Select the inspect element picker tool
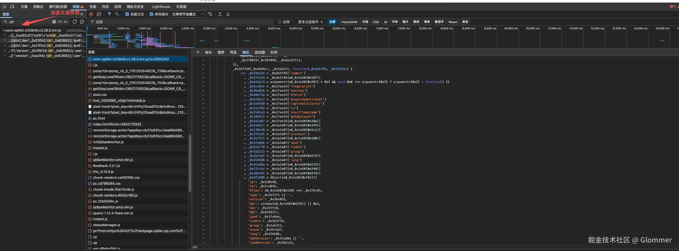679x251 pixels. click(4, 6)
